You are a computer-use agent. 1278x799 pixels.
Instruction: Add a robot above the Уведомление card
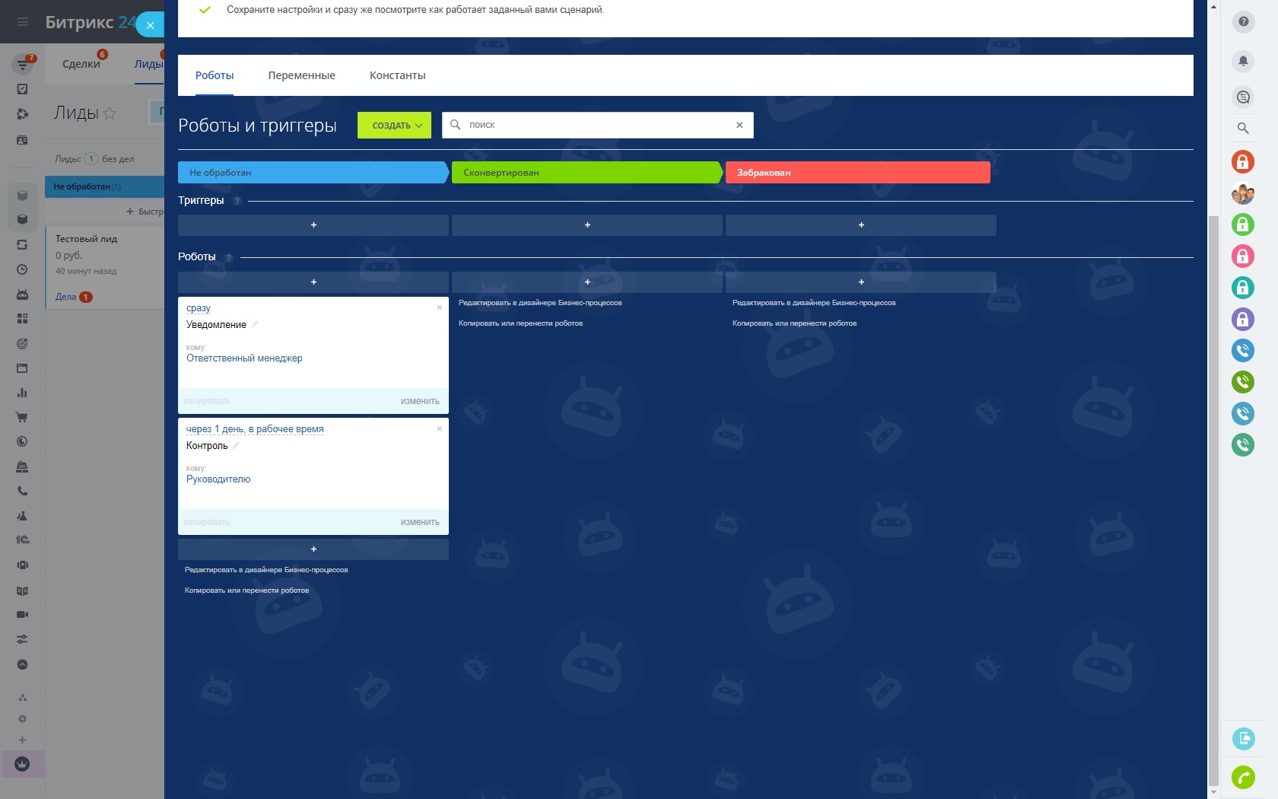[313, 282]
